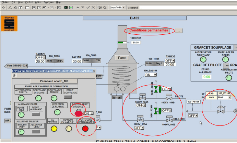This screenshot has height=143, width=237.
Task: Select the green 100XV 104C valve
Action: point(156,89)
